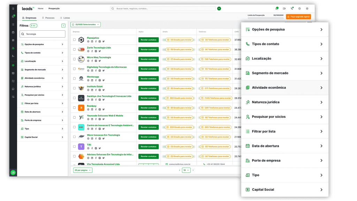
Task: Click the Tecnologia filter search field
Action: [42, 34]
